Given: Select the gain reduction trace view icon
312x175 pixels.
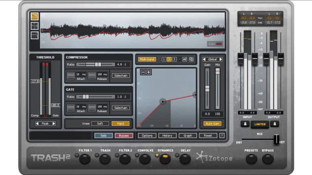Looking at the screenshot, I should [x=35, y=16].
